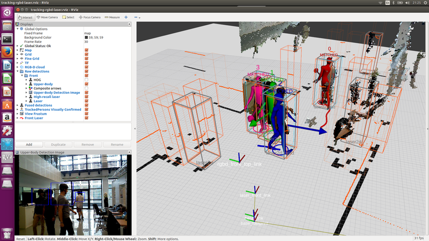Click the Background Color swatch
429x241 pixels.
86,37
